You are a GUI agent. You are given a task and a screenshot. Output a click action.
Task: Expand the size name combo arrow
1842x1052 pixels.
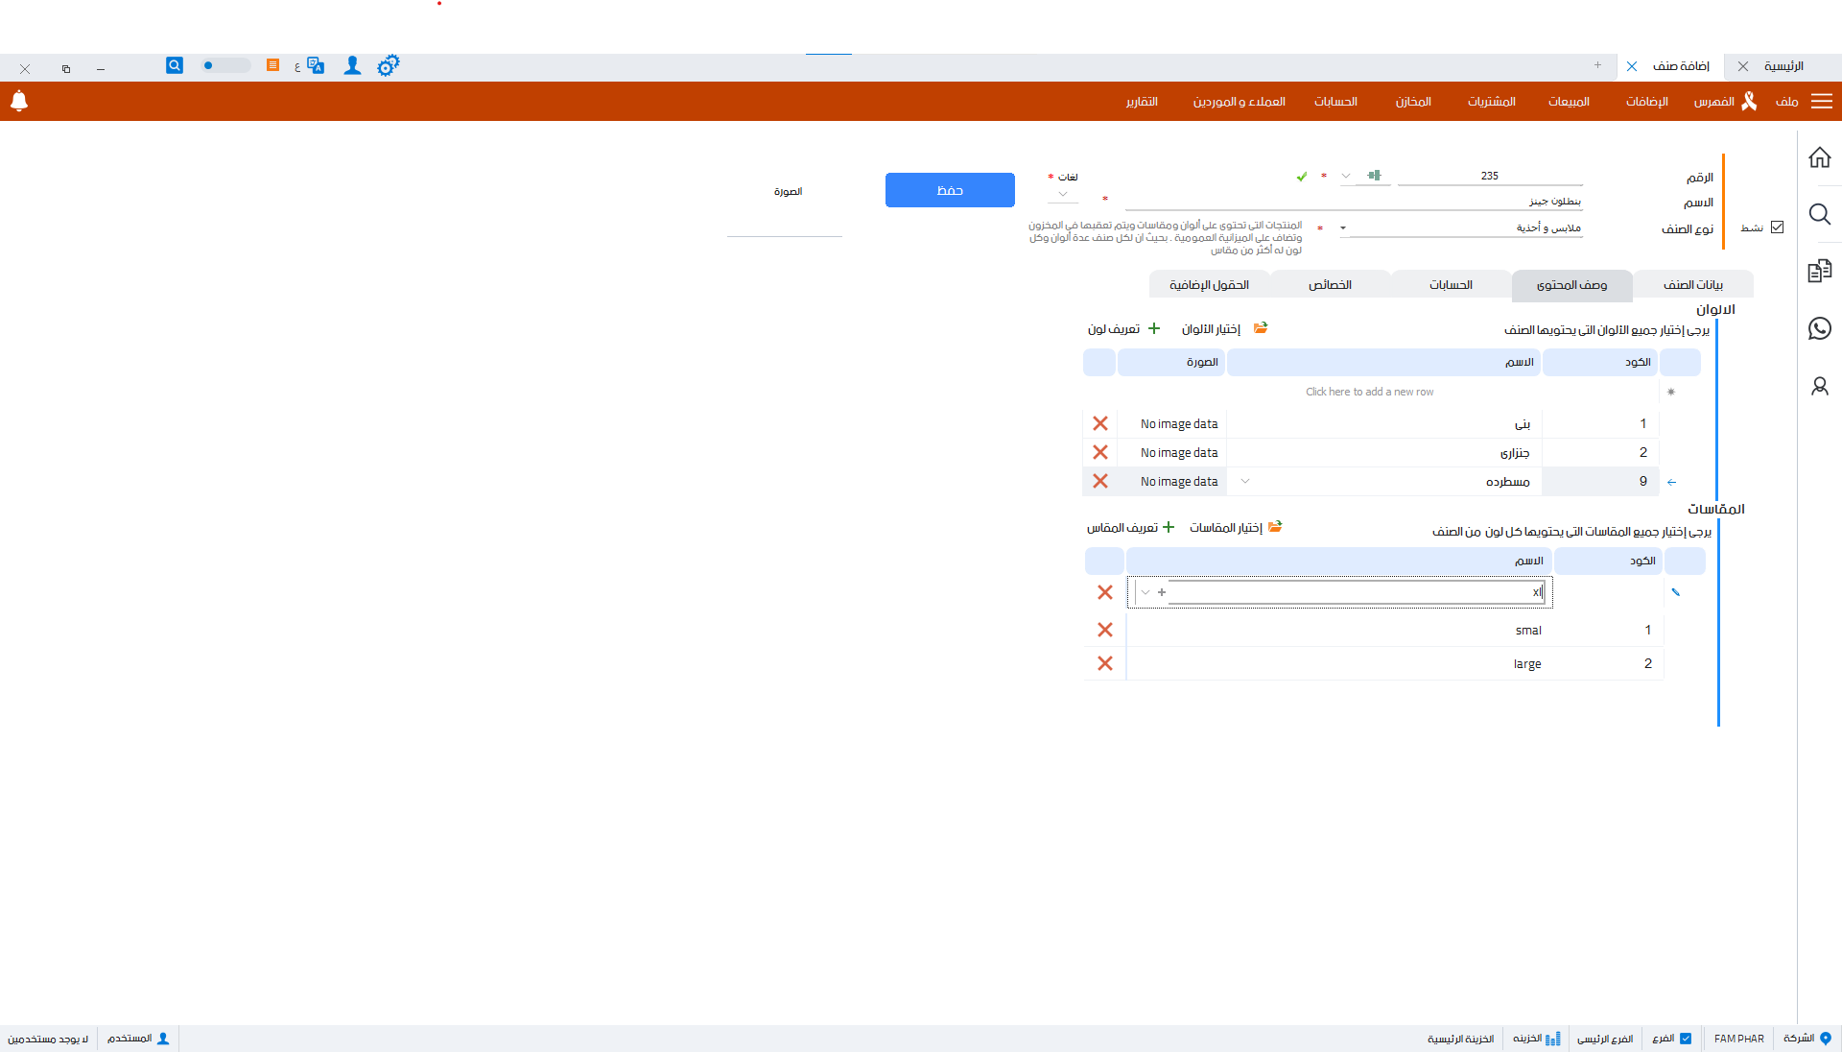coord(1145,592)
